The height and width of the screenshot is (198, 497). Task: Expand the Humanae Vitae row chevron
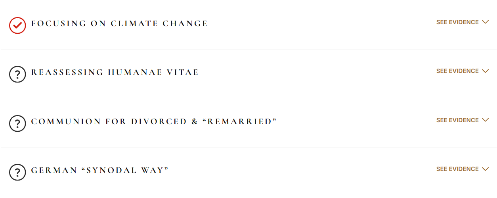point(486,71)
